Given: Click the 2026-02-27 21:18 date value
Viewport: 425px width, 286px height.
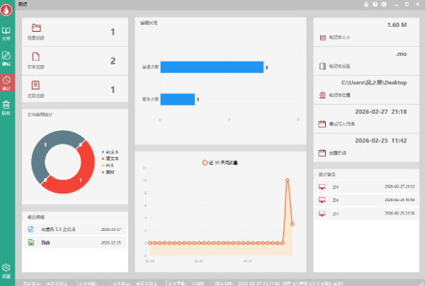Looking at the screenshot, I should pos(381,112).
